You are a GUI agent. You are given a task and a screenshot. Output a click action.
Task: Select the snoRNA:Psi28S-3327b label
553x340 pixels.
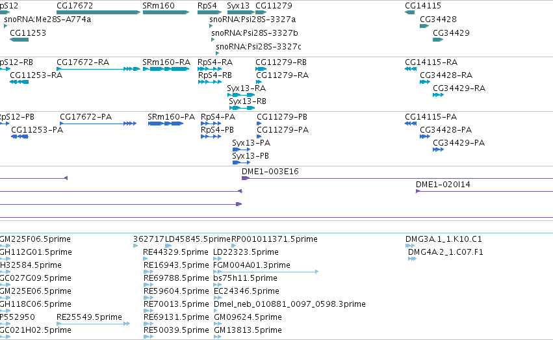[x=255, y=33]
